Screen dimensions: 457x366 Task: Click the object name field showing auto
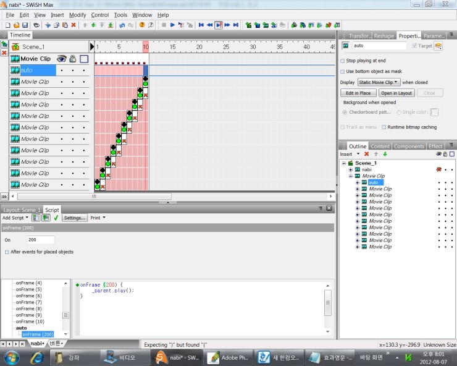(x=379, y=46)
